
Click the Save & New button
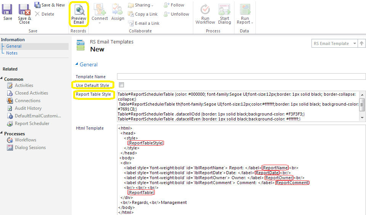[x=50, y=5]
